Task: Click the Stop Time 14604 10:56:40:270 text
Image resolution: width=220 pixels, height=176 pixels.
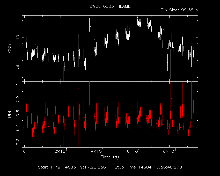Action: (x=148, y=167)
